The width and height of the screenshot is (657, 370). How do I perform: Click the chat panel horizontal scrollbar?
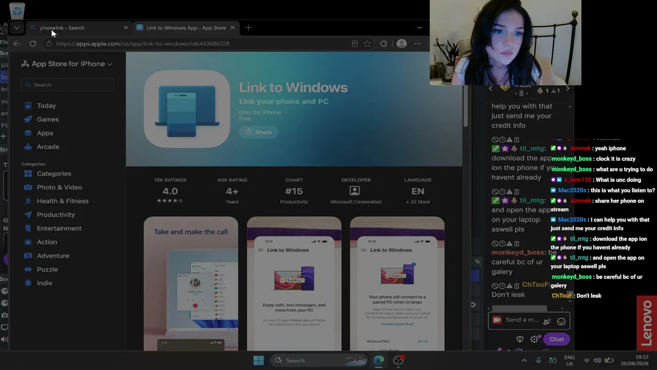(519, 308)
